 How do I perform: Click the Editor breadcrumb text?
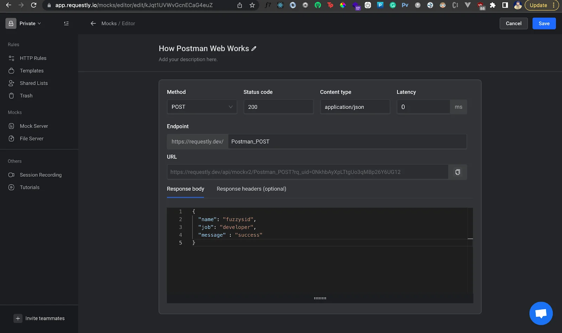click(128, 24)
